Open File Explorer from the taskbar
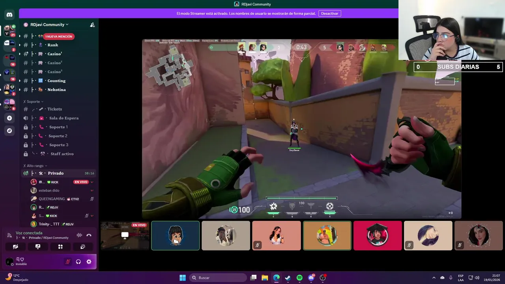 coord(265,278)
